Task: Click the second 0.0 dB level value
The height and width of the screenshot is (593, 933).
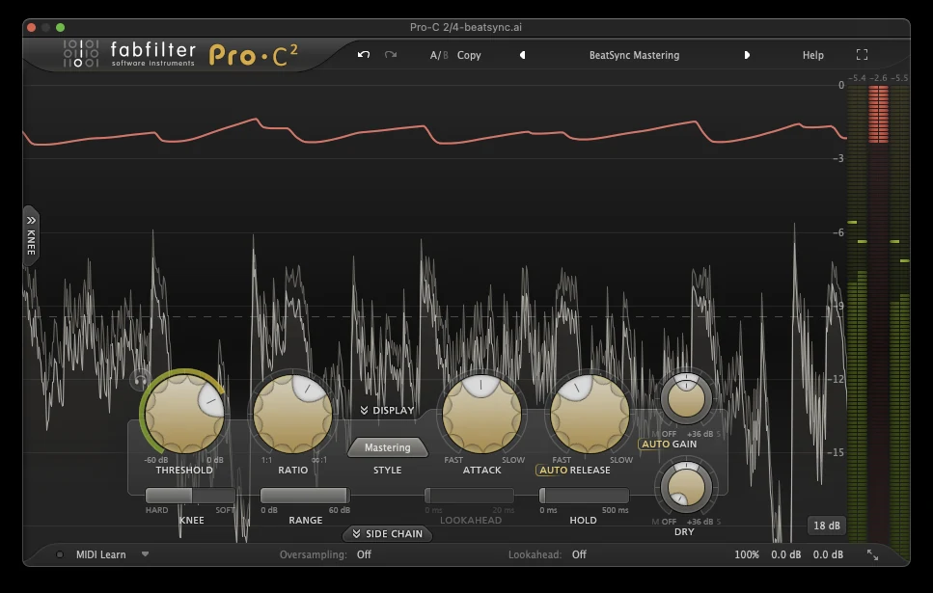Action: click(x=828, y=554)
